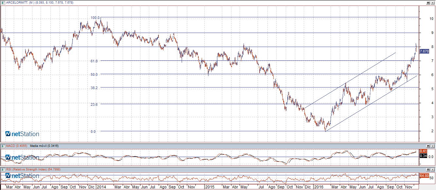
Task: Select the 100.0 Fibonacci level label
Action: coord(95,18)
